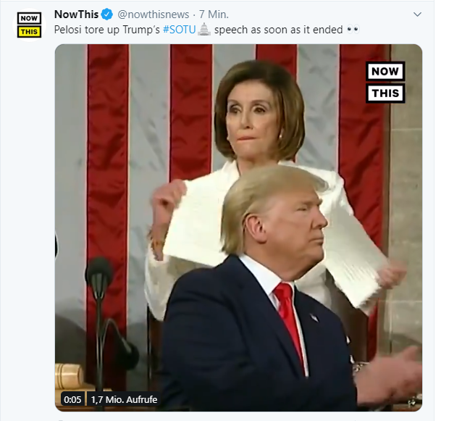Click the blue verified badge
The image size is (449, 421).
click(107, 14)
